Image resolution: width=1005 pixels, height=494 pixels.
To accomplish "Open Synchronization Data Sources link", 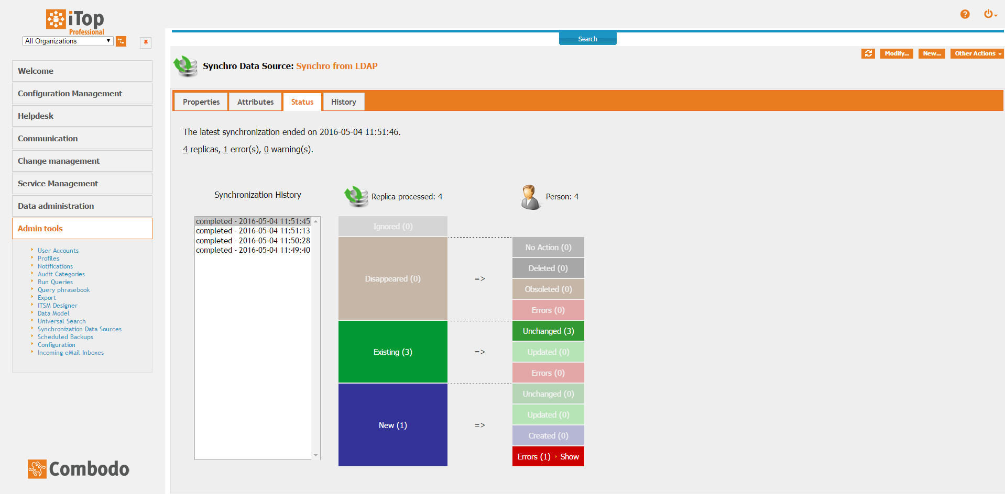I will click(80, 329).
